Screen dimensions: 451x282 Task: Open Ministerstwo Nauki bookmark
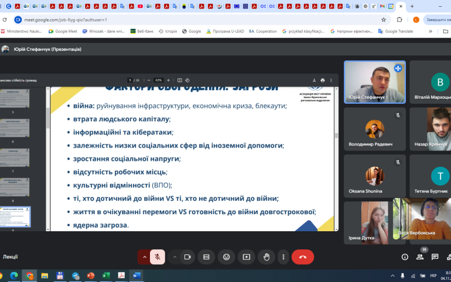tap(21, 32)
